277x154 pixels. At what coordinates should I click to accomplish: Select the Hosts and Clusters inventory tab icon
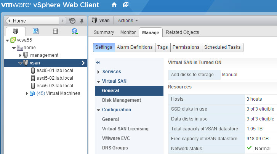(16, 31)
